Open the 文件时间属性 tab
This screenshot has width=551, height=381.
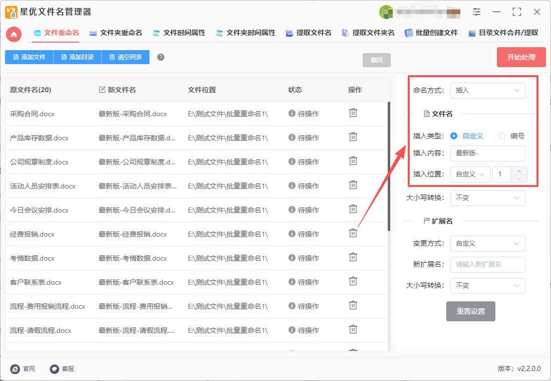coord(179,33)
